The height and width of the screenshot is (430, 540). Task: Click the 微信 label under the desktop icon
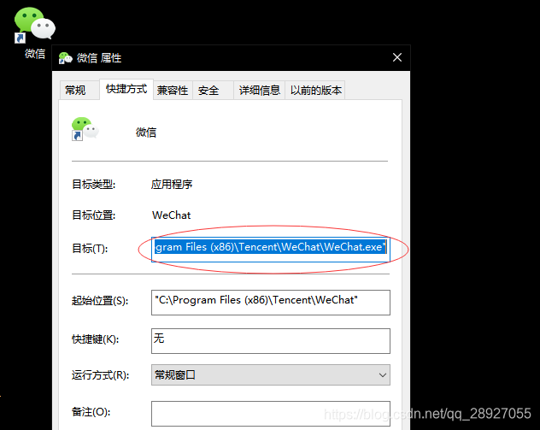[35, 54]
